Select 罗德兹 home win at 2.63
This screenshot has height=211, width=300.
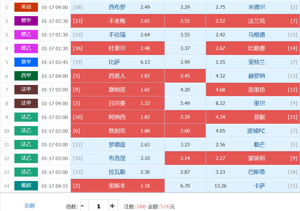coord(118,145)
